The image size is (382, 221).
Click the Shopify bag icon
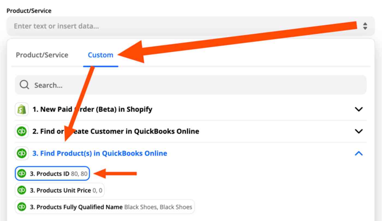pyautogui.click(x=22, y=109)
